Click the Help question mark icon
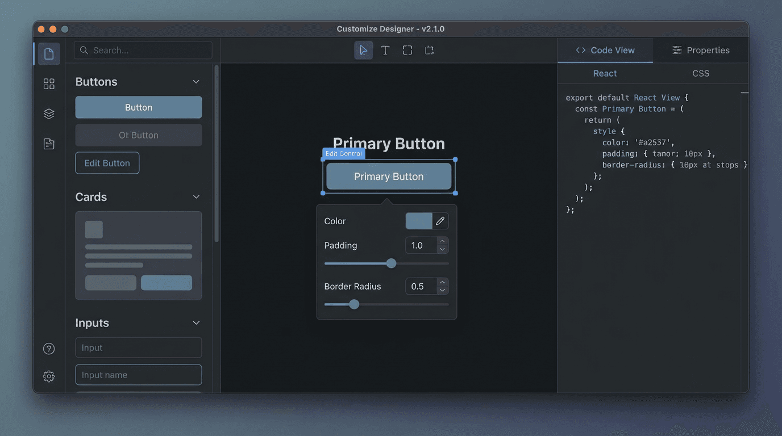The height and width of the screenshot is (436, 782). [48, 348]
